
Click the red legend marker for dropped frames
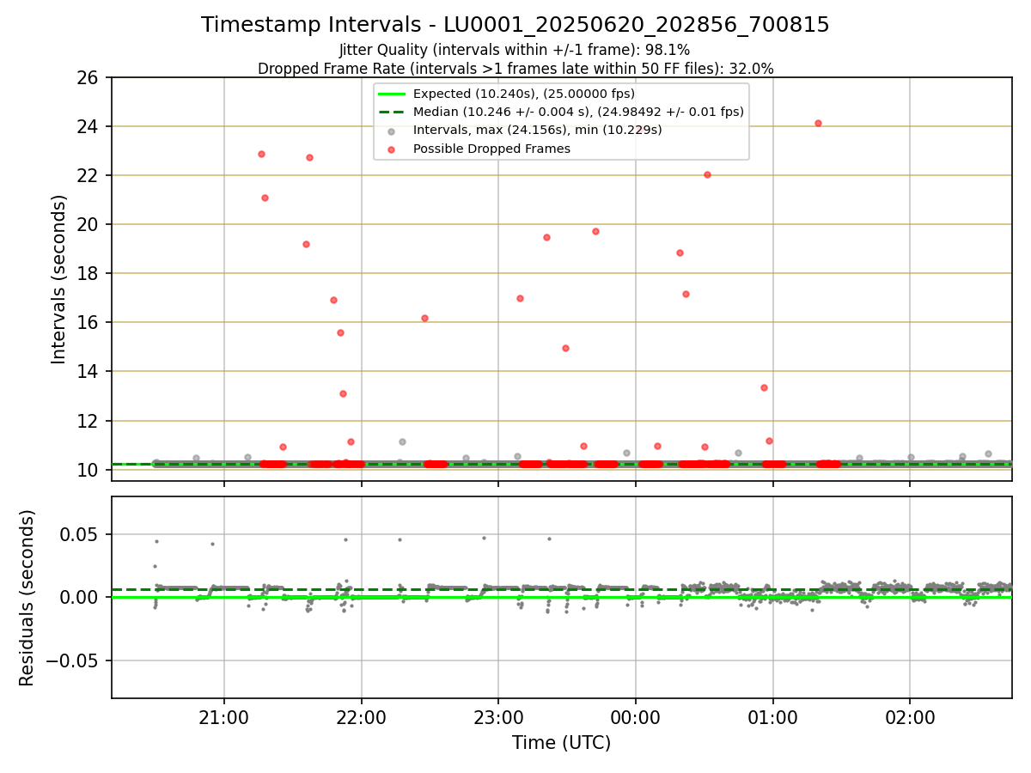tap(391, 149)
